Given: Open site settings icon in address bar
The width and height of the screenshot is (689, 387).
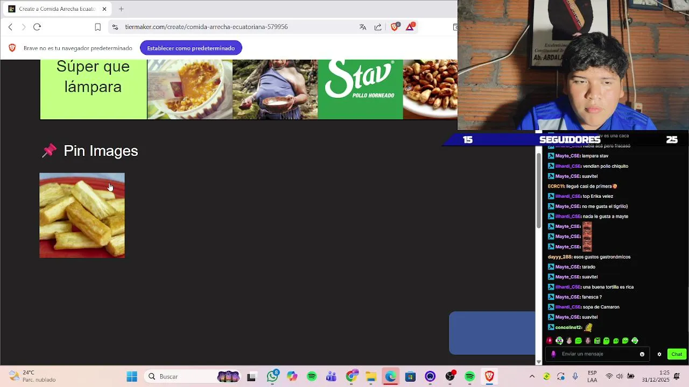Looking at the screenshot, I should tap(115, 27).
